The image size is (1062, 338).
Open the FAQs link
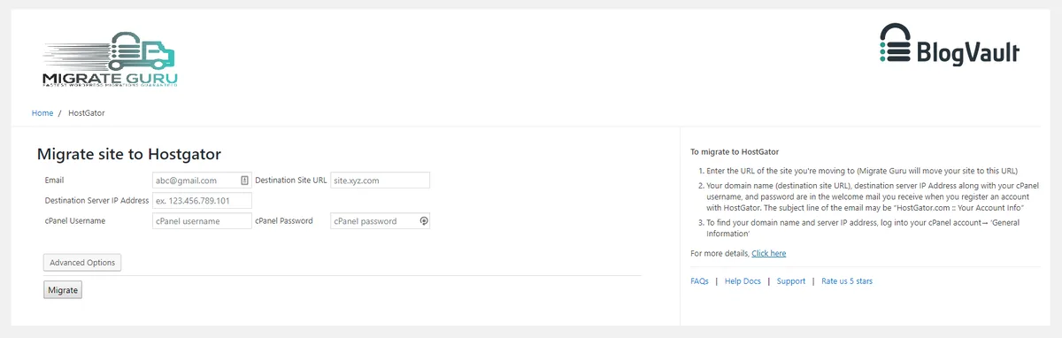[x=699, y=281]
